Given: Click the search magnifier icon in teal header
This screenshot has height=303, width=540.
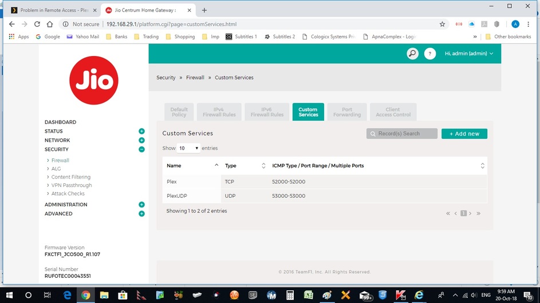Looking at the screenshot, I should tap(412, 54).
